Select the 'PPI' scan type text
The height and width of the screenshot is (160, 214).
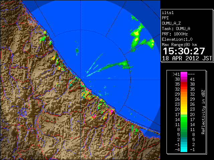(165, 18)
